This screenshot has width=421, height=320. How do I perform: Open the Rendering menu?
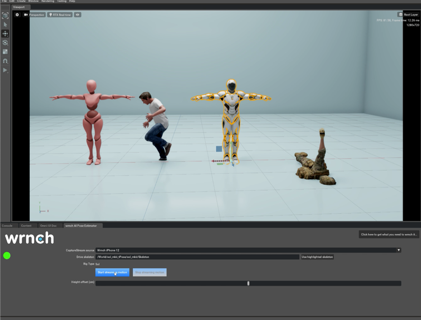pyautogui.click(x=48, y=1)
